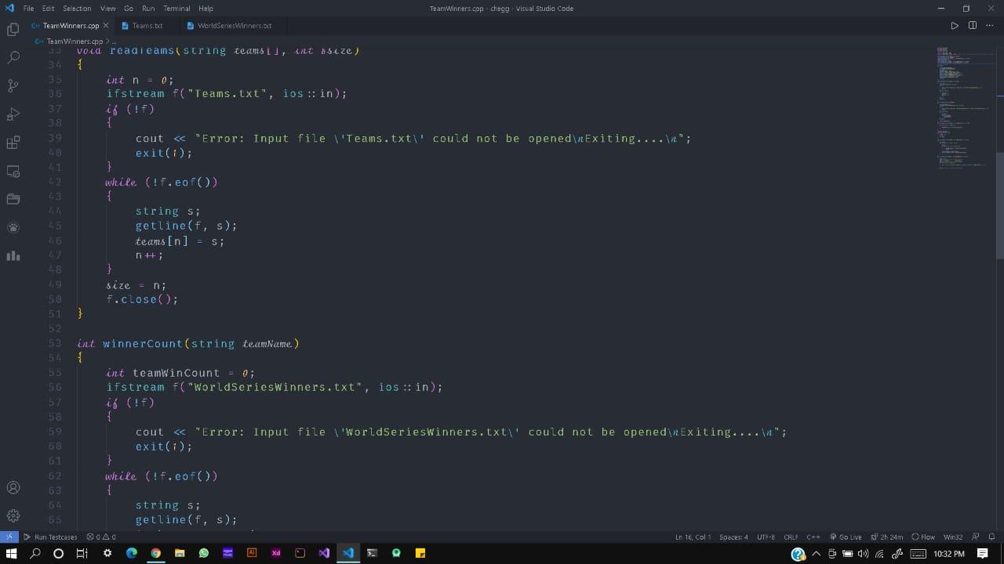Open the Help menu
The height and width of the screenshot is (564, 1004).
pos(206,8)
